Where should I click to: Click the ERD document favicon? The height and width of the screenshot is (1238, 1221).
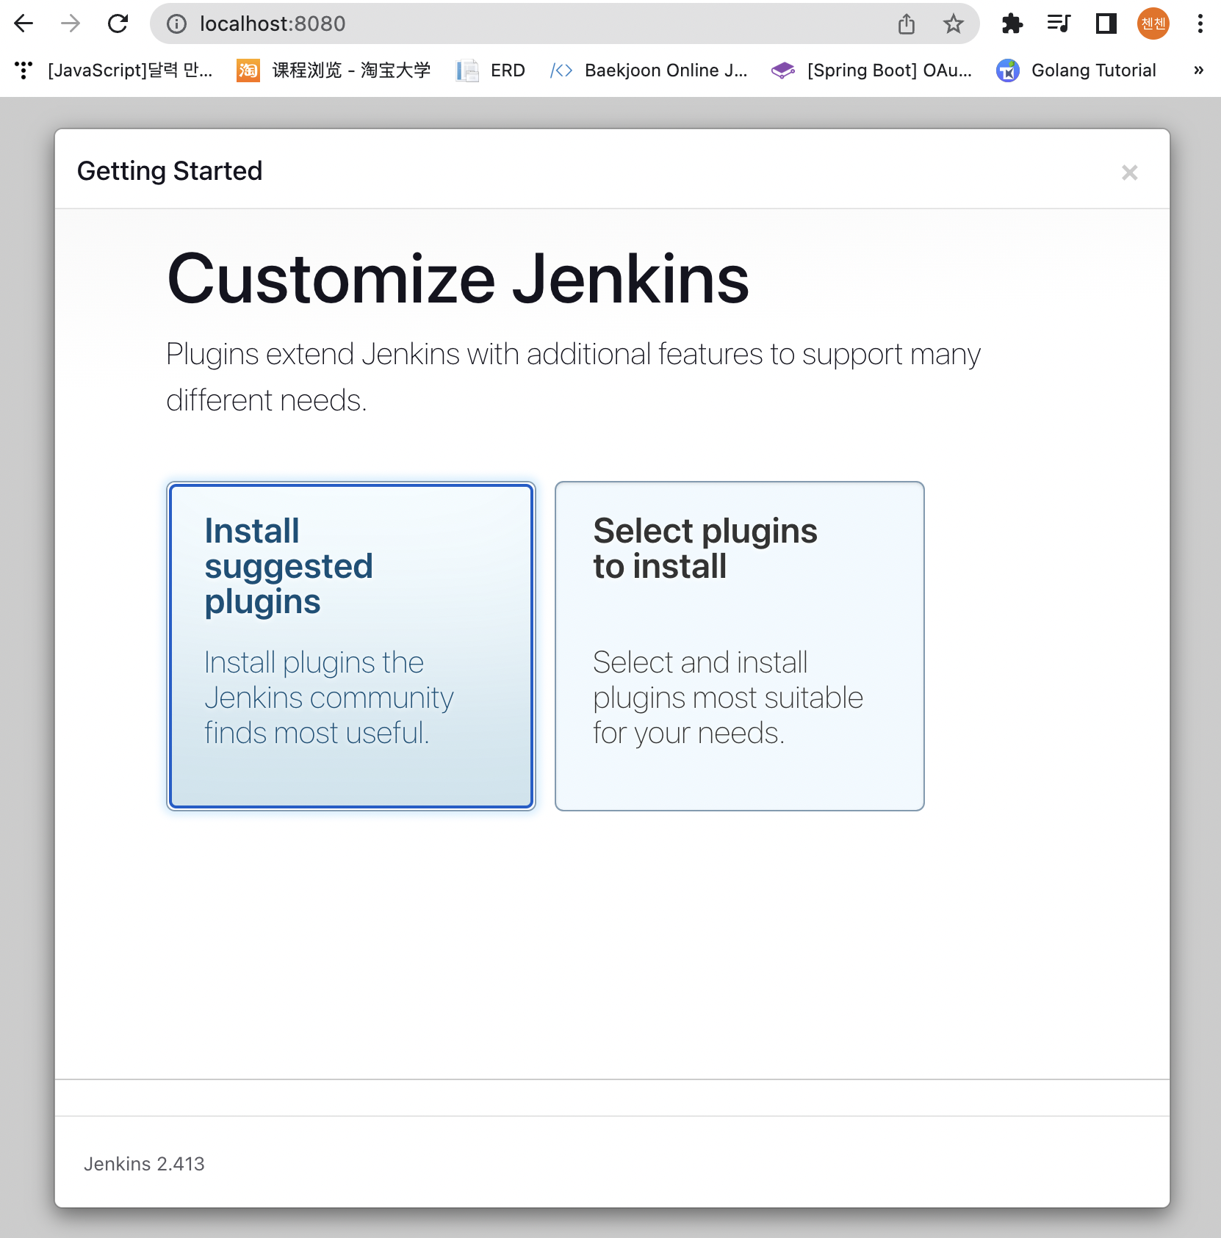[x=467, y=70]
